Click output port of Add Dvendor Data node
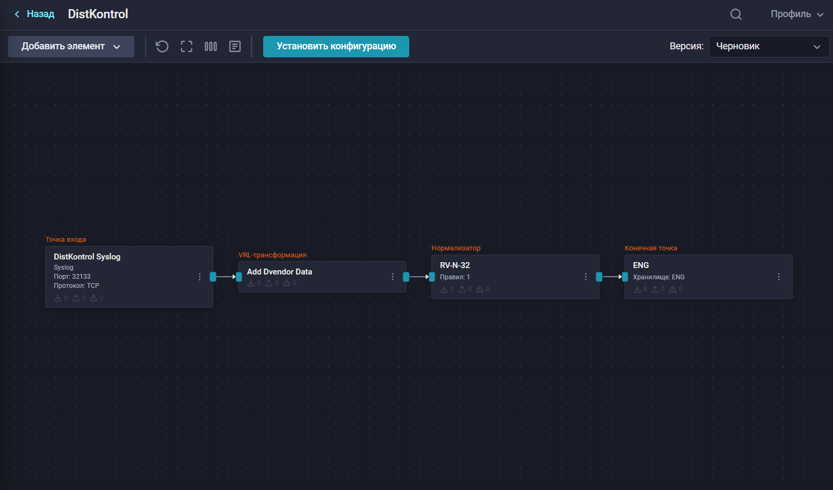The image size is (833, 490). pos(406,277)
